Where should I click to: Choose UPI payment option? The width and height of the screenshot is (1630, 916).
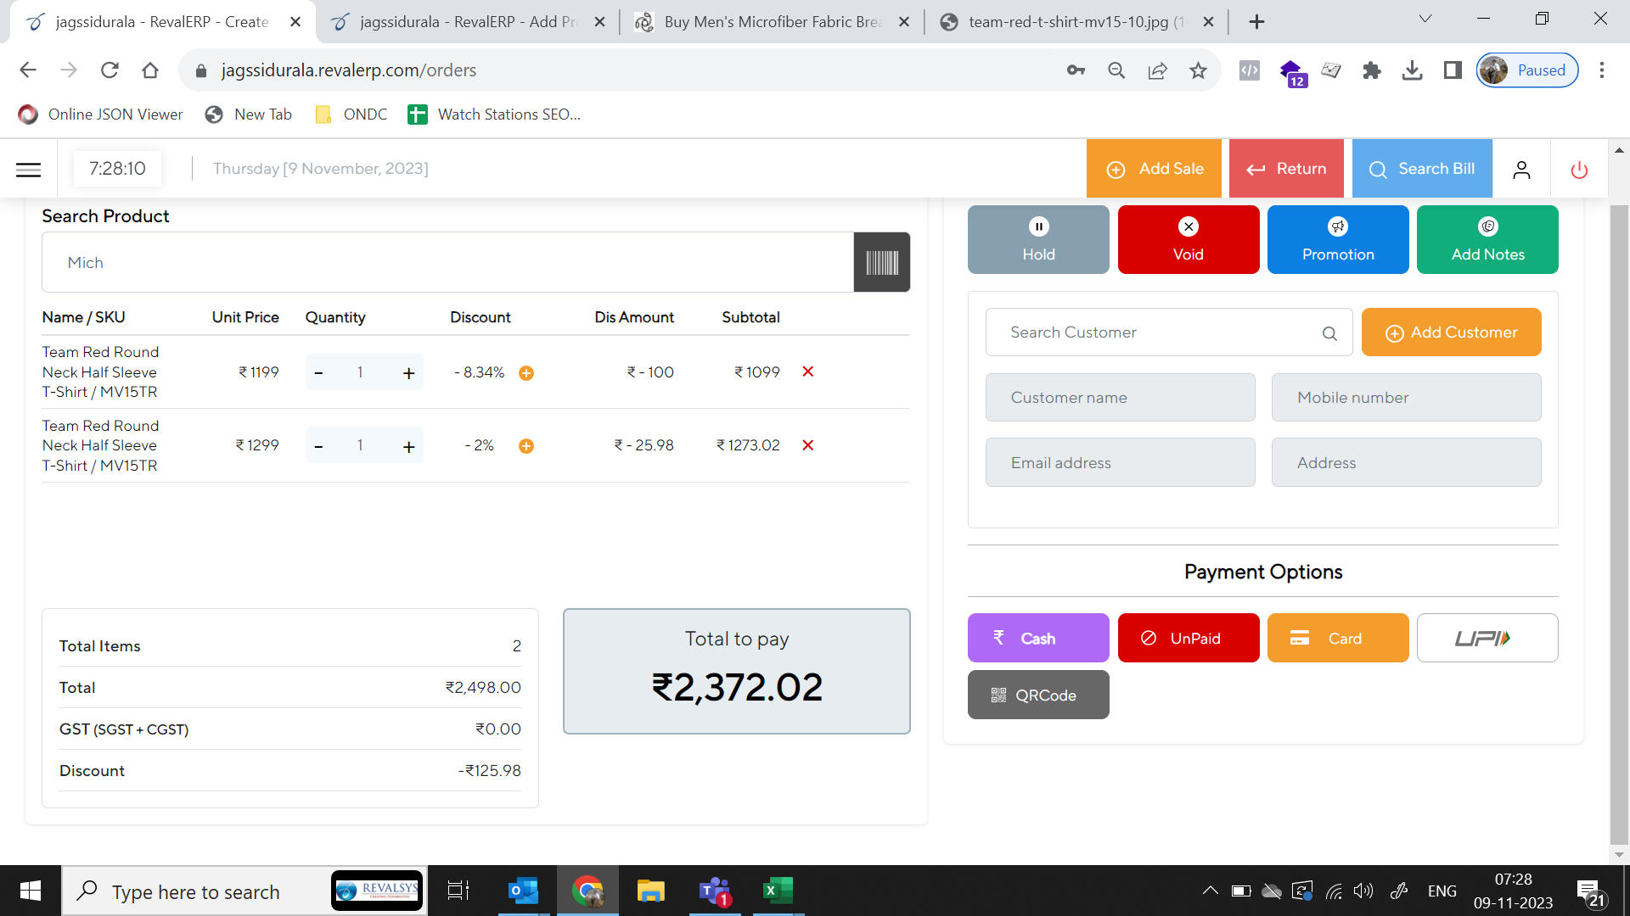point(1487,638)
